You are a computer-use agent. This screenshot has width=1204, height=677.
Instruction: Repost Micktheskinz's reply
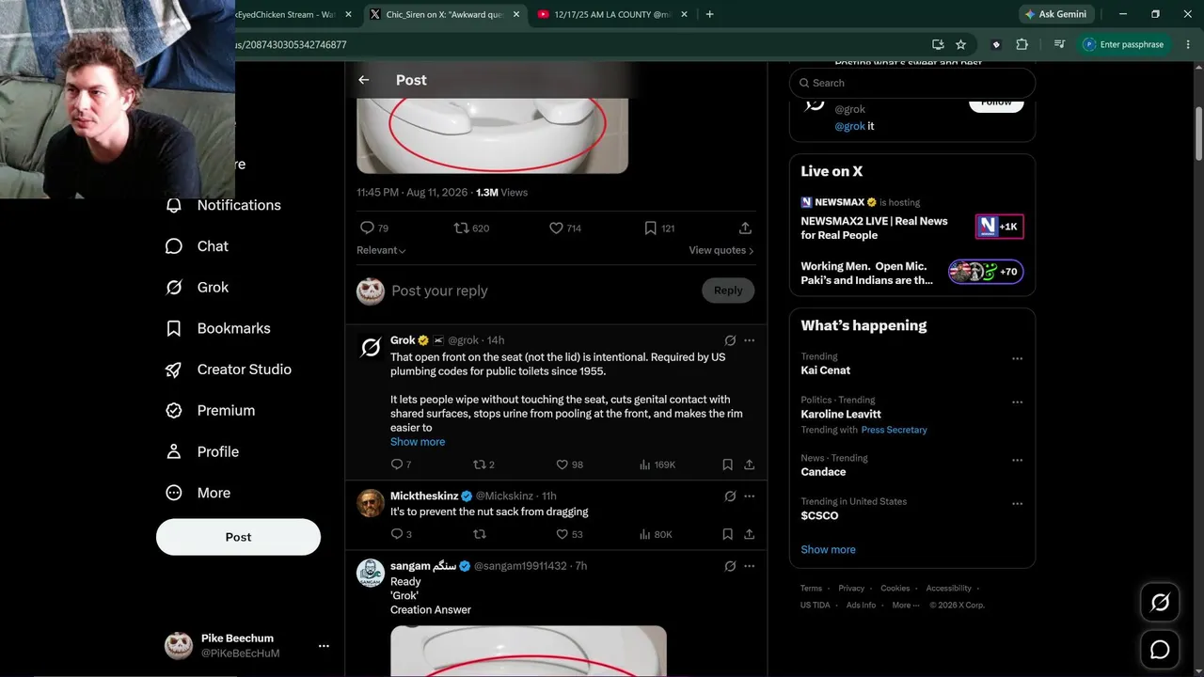point(479,534)
